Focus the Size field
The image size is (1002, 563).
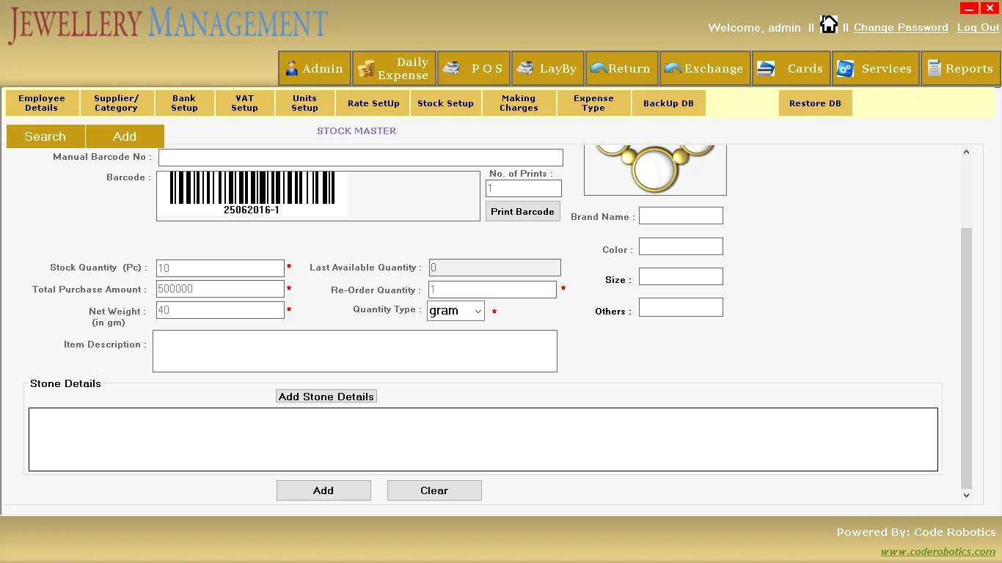pos(681,276)
